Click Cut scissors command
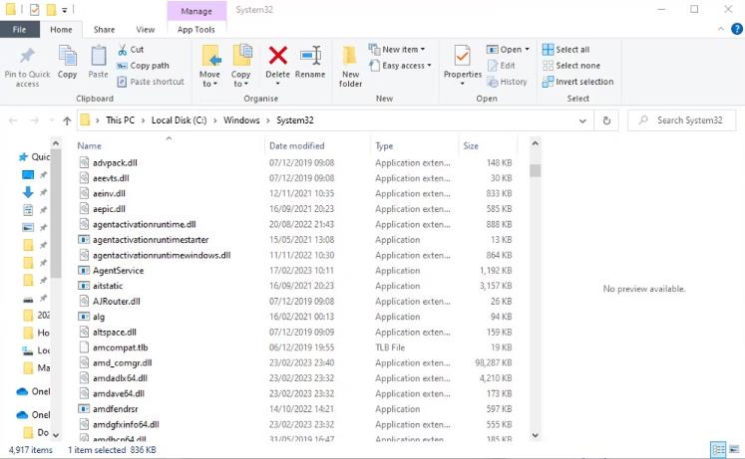 click(131, 50)
